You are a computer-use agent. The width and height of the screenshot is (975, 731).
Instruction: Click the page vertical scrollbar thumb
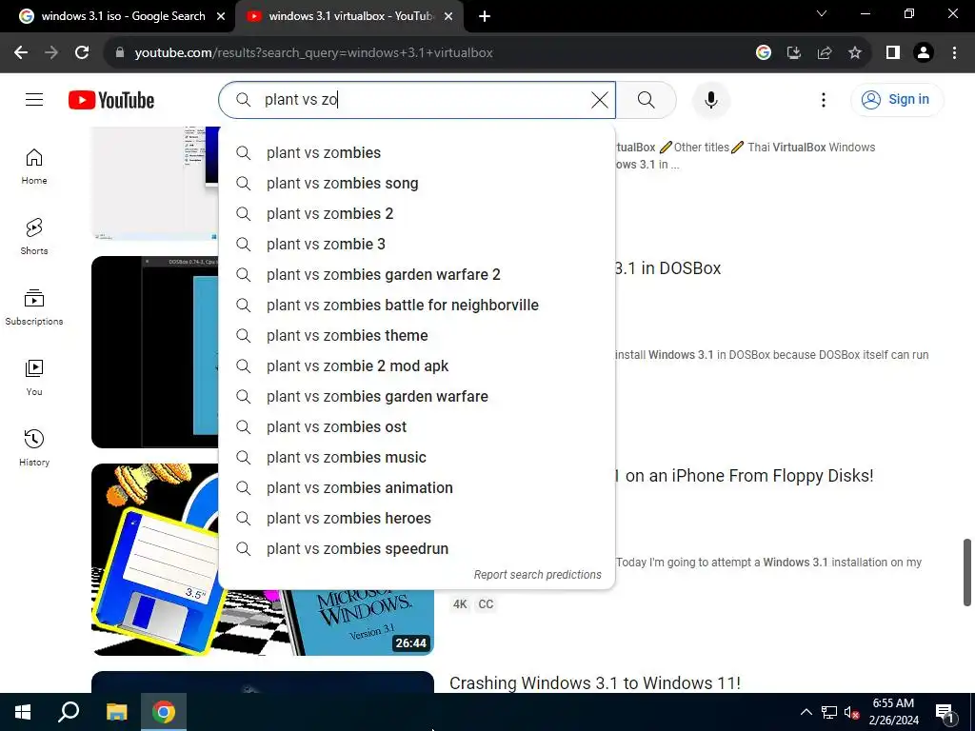coord(967,572)
